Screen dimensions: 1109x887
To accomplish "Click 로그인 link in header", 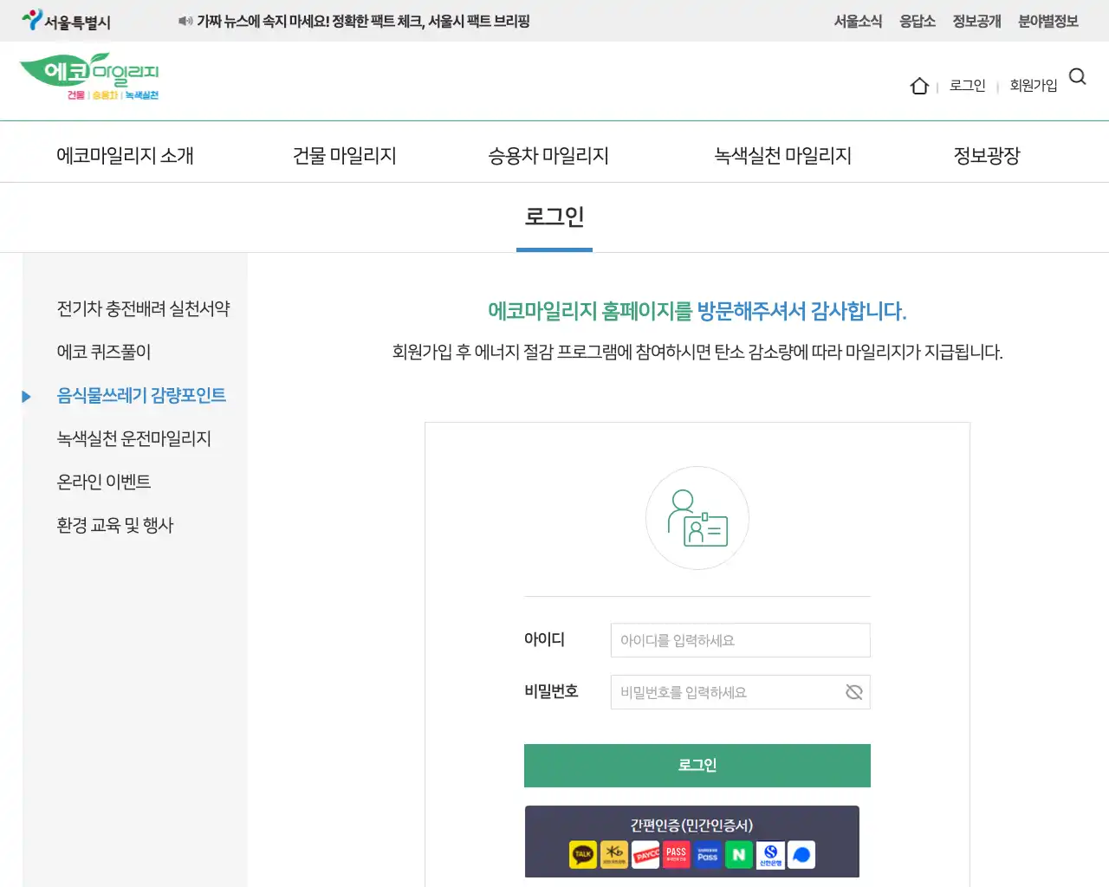I will click(x=968, y=85).
